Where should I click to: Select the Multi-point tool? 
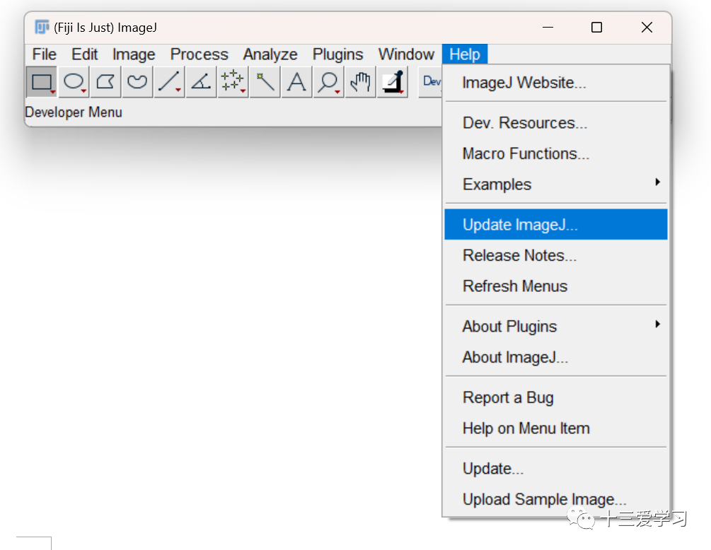[233, 82]
